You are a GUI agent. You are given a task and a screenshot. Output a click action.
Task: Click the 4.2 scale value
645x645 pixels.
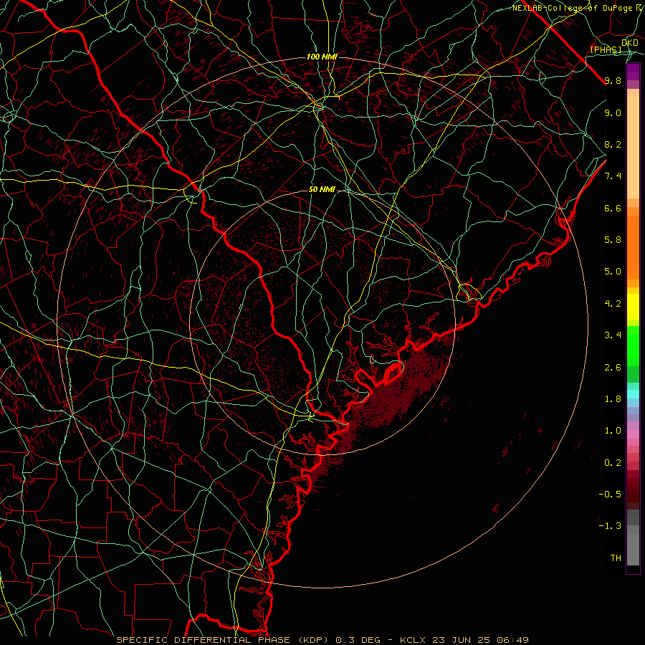coord(613,304)
